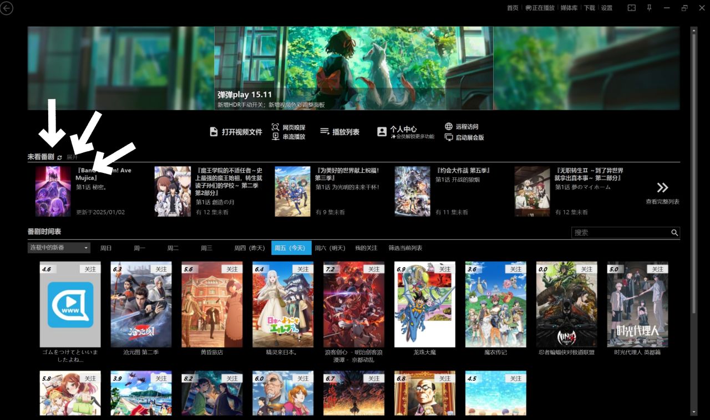Open the 设置 (Settings) menu
Screen dimensions: 710x420
pos(607,8)
